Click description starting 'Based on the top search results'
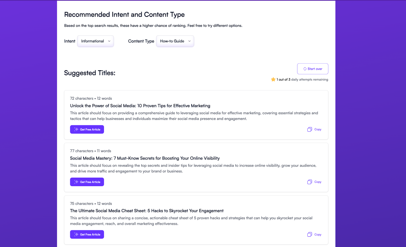Screen dimensions: 406x247 153,26
